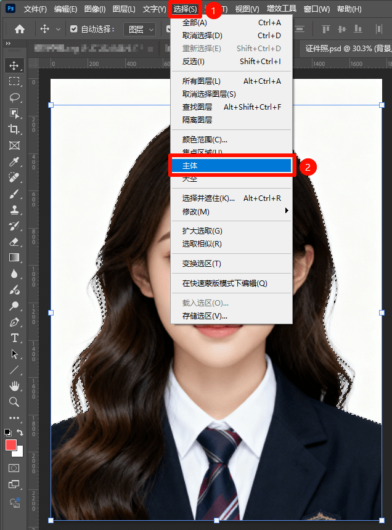The width and height of the screenshot is (392, 530).
Task: Open the 图像(I) menu
Action: coord(95,9)
